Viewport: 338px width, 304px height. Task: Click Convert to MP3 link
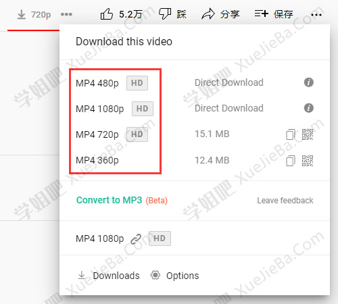109,200
